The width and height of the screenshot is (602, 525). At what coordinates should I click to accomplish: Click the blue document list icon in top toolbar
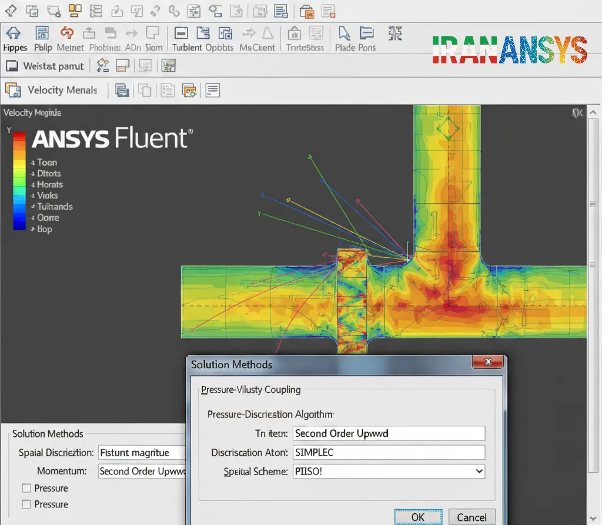(280, 11)
